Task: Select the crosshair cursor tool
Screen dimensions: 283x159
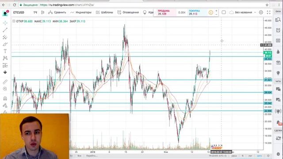Action: coord(5,23)
